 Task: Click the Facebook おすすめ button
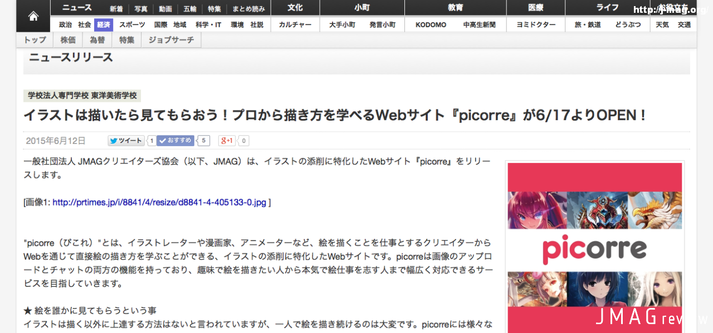click(x=175, y=141)
